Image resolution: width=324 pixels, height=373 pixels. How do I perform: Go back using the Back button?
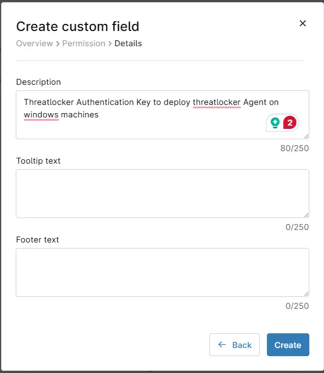click(x=234, y=345)
